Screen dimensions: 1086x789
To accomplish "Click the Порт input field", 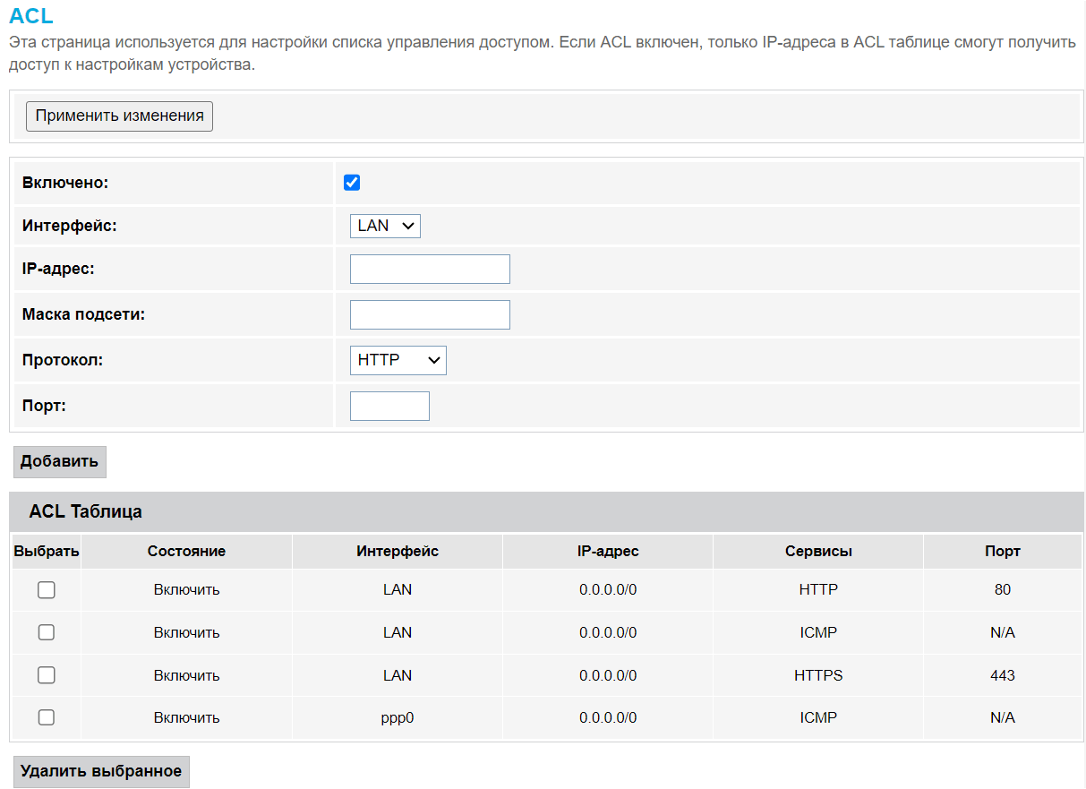I will [x=389, y=406].
